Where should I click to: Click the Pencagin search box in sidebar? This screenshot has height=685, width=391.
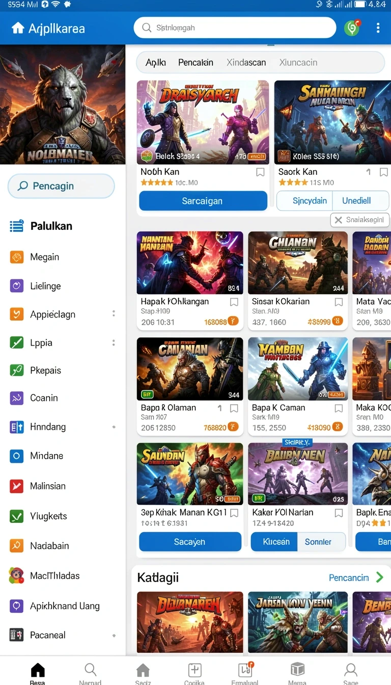click(x=61, y=186)
